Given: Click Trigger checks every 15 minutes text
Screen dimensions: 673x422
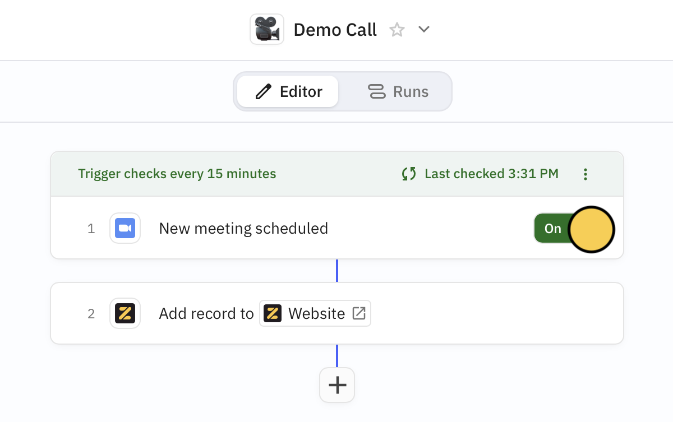Looking at the screenshot, I should 177,174.
